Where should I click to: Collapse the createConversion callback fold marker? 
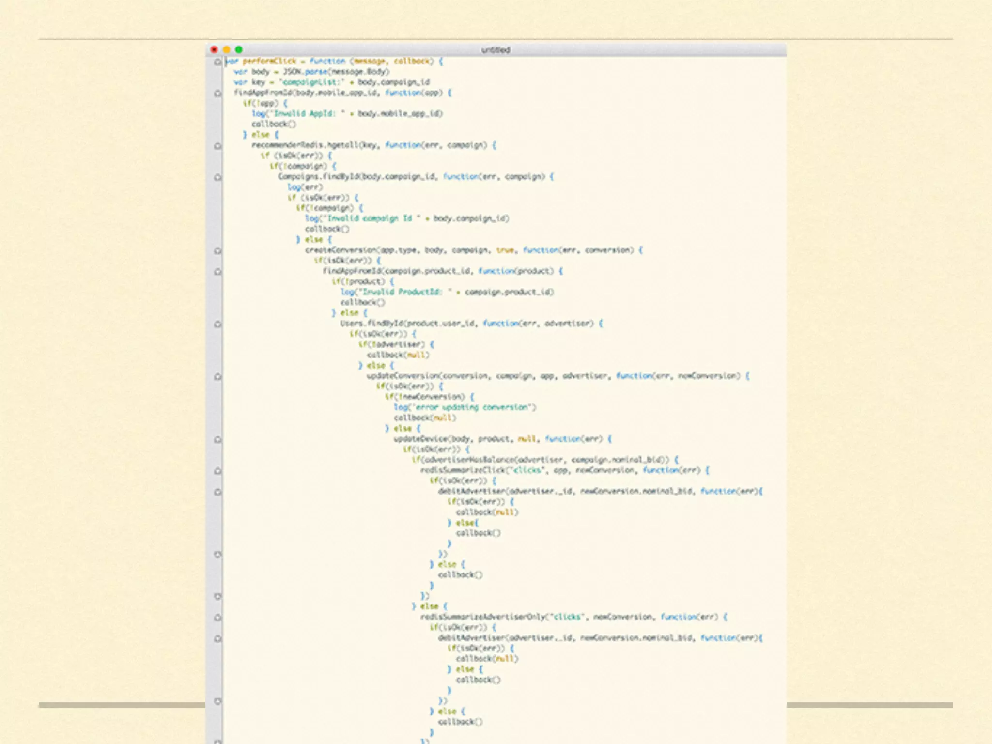click(217, 250)
